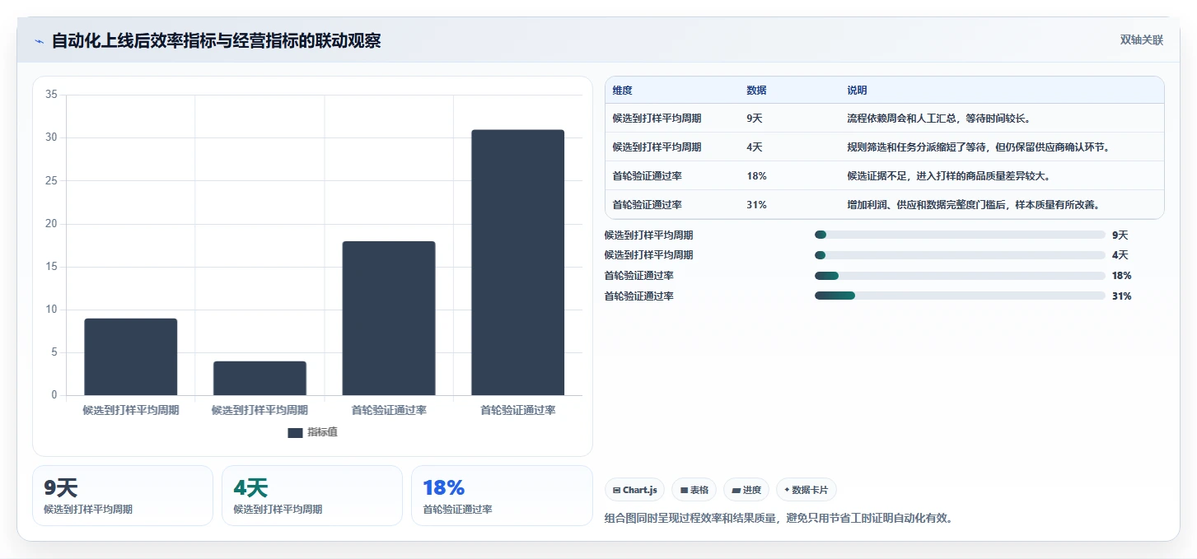Click the 31% value beside the progress bar
Image resolution: width=1197 pixels, height=559 pixels.
pos(1122,296)
